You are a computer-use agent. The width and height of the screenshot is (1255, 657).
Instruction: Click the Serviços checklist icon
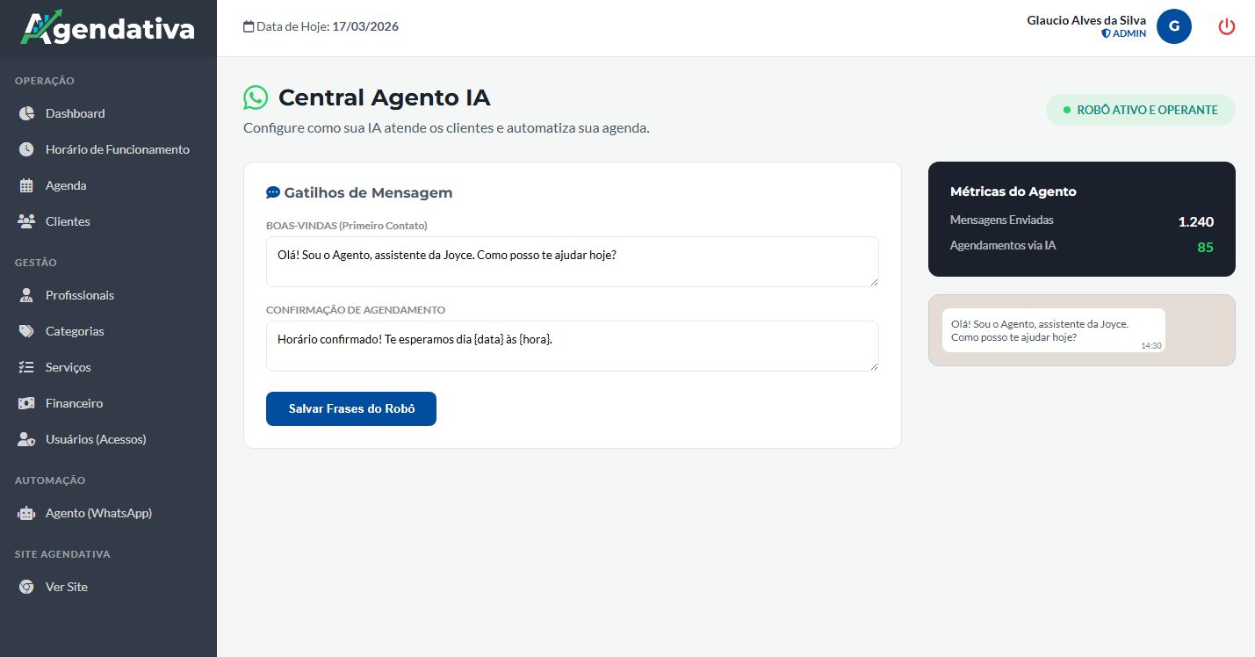(26, 367)
